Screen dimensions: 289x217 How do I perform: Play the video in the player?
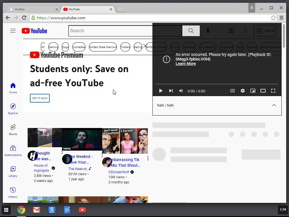161,91
